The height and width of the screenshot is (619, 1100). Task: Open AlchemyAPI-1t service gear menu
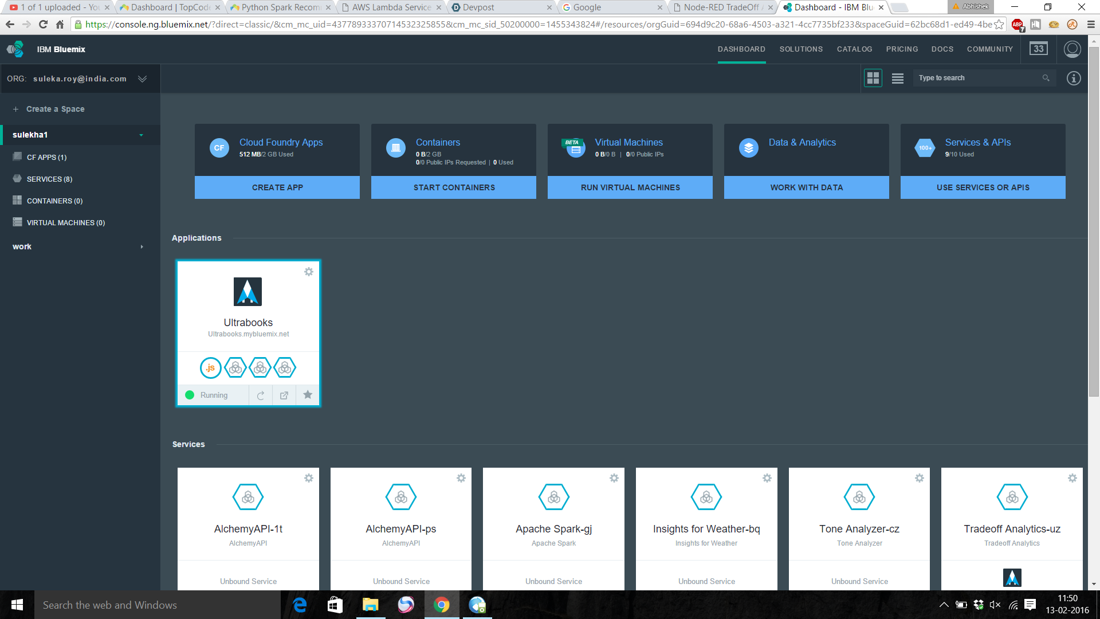pos(309,478)
